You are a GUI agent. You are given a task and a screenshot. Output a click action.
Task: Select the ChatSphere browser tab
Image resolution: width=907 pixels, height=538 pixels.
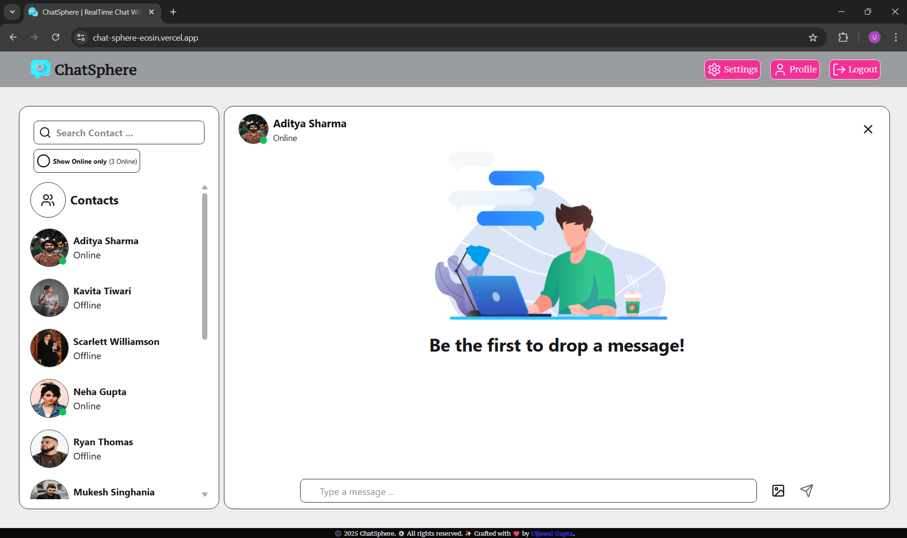pyautogui.click(x=85, y=12)
